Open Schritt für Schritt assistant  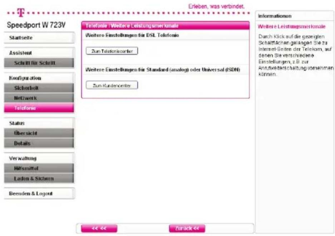tap(39, 63)
